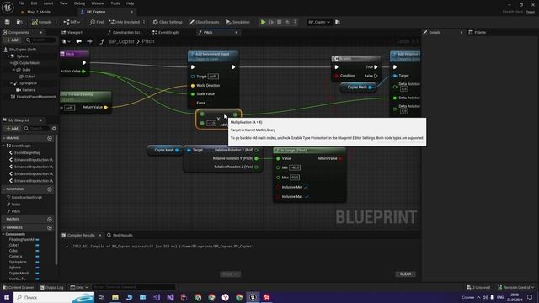539x303 pixels.
Task: Navigate forward in graph history
Action: click(x=89, y=41)
